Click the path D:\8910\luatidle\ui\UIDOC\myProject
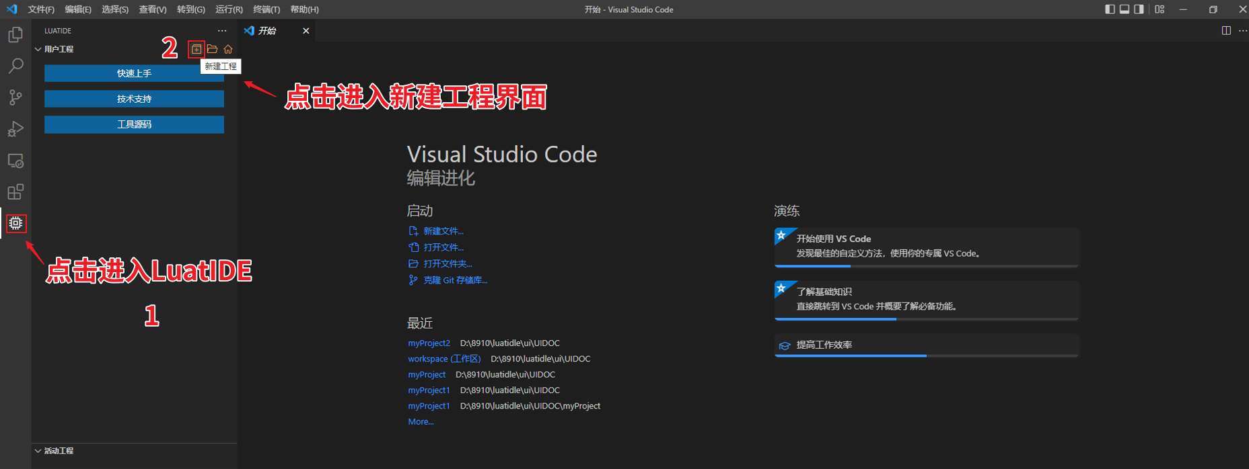 click(530, 406)
